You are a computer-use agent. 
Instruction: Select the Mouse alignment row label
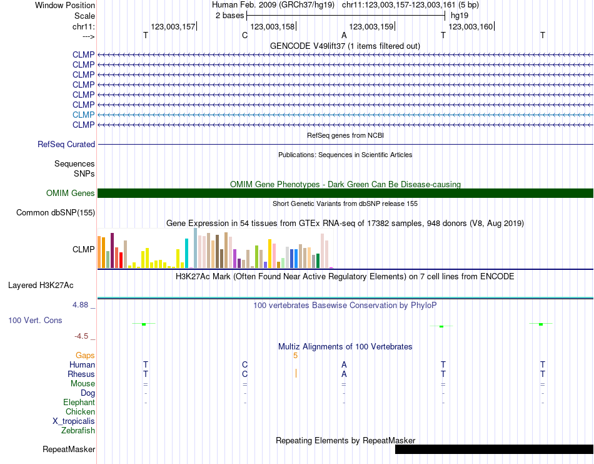(83, 384)
